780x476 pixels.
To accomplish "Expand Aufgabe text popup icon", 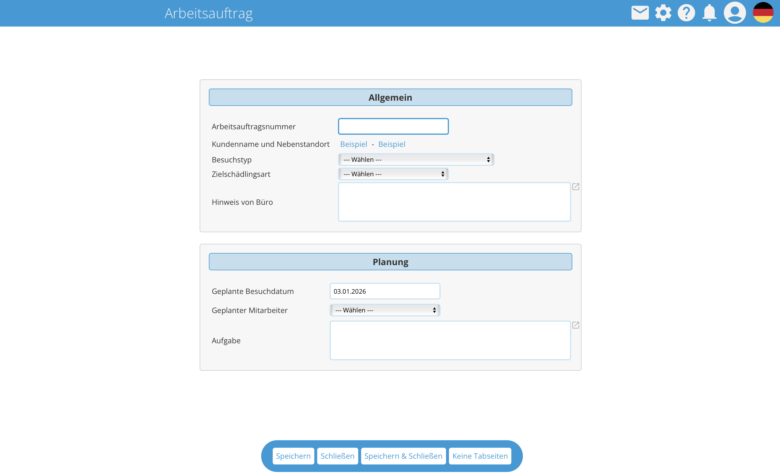I will click(x=575, y=325).
